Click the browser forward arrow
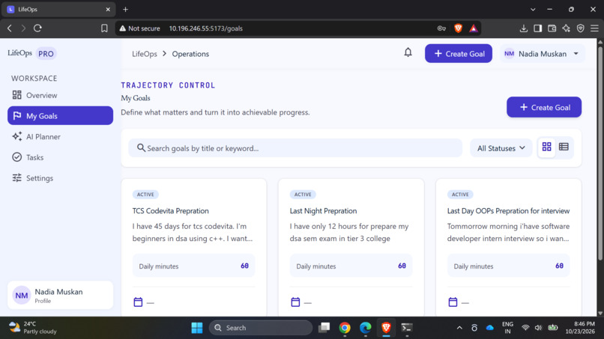Image resolution: width=604 pixels, height=339 pixels. [x=23, y=28]
